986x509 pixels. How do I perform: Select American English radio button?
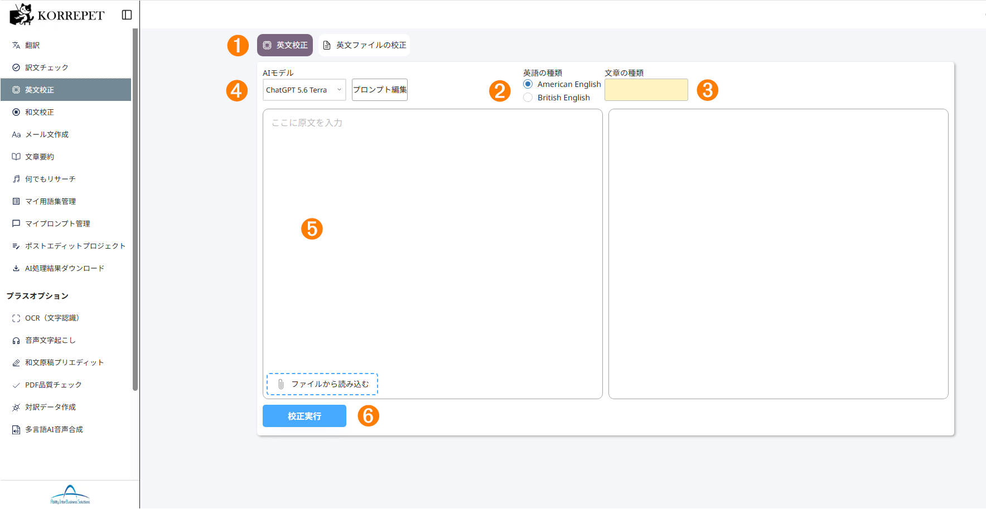click(x=528, y=84)
